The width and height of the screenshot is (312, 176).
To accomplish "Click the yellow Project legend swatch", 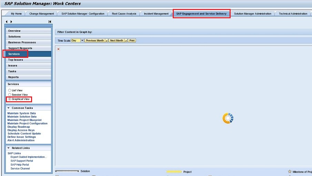I will coord(174,172).
